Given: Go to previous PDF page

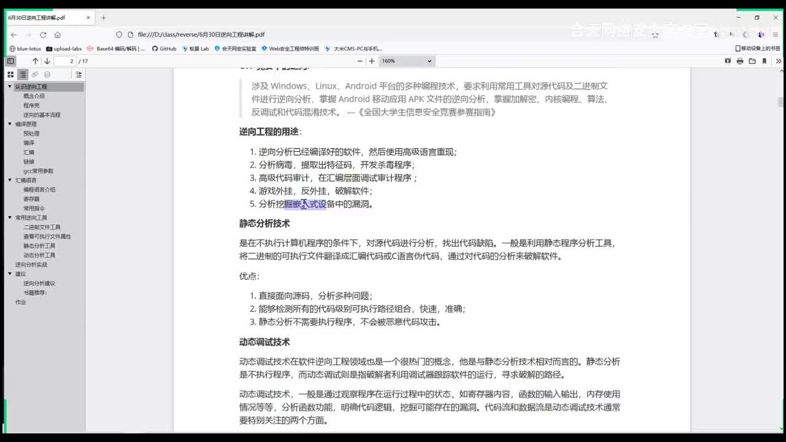Looking at the screenshot, I should point(35,61).
